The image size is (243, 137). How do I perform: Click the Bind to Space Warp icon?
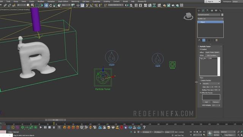click(x=14, y=5)
